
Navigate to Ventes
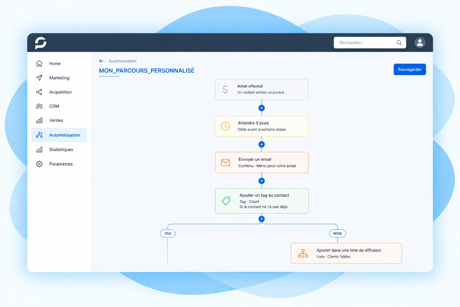click(x=59, y=121)
